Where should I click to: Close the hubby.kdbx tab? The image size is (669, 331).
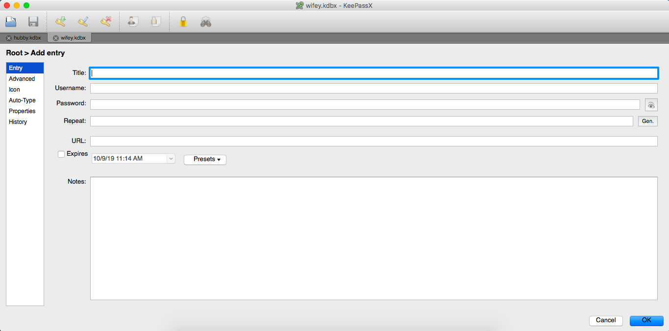(x=8, y=38)
